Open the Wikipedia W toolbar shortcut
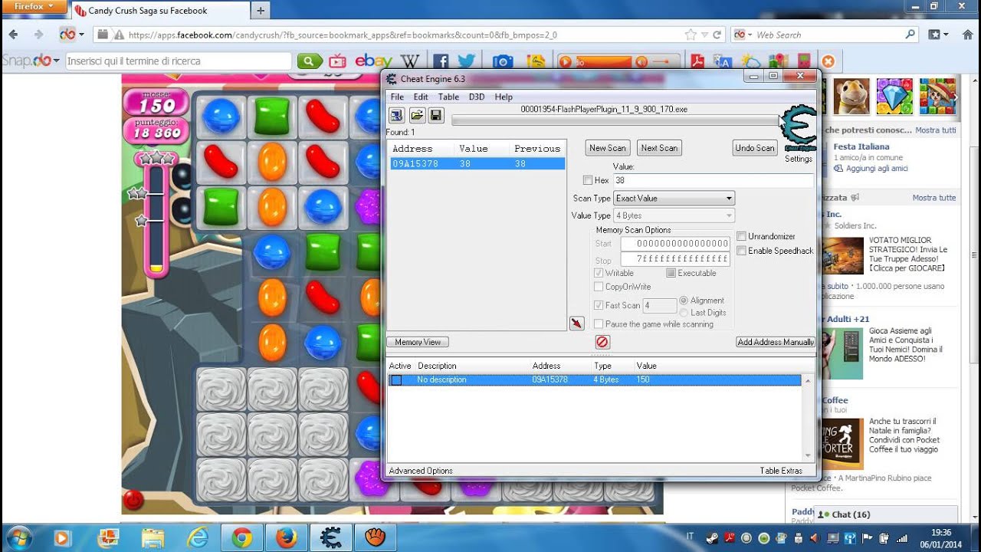The height and width of the screenshot is (552, 981). tap(410, 61)
